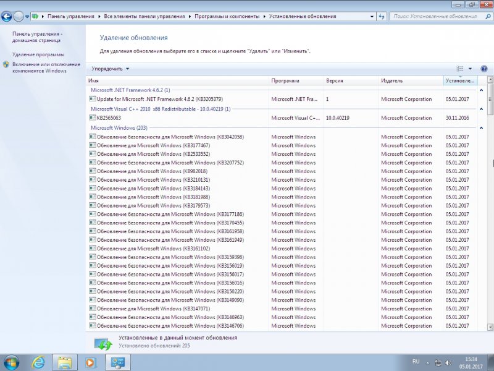Screen dimensions: 494x371
Task: Select security update KB3149090
Action: point(282,300)
